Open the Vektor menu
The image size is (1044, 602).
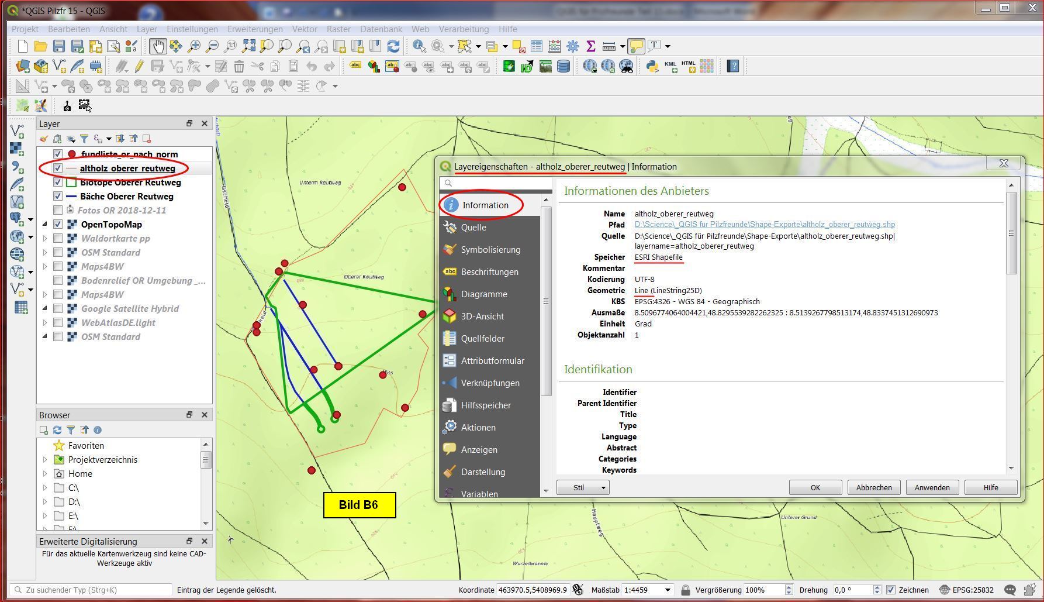(x=305, y=29)
